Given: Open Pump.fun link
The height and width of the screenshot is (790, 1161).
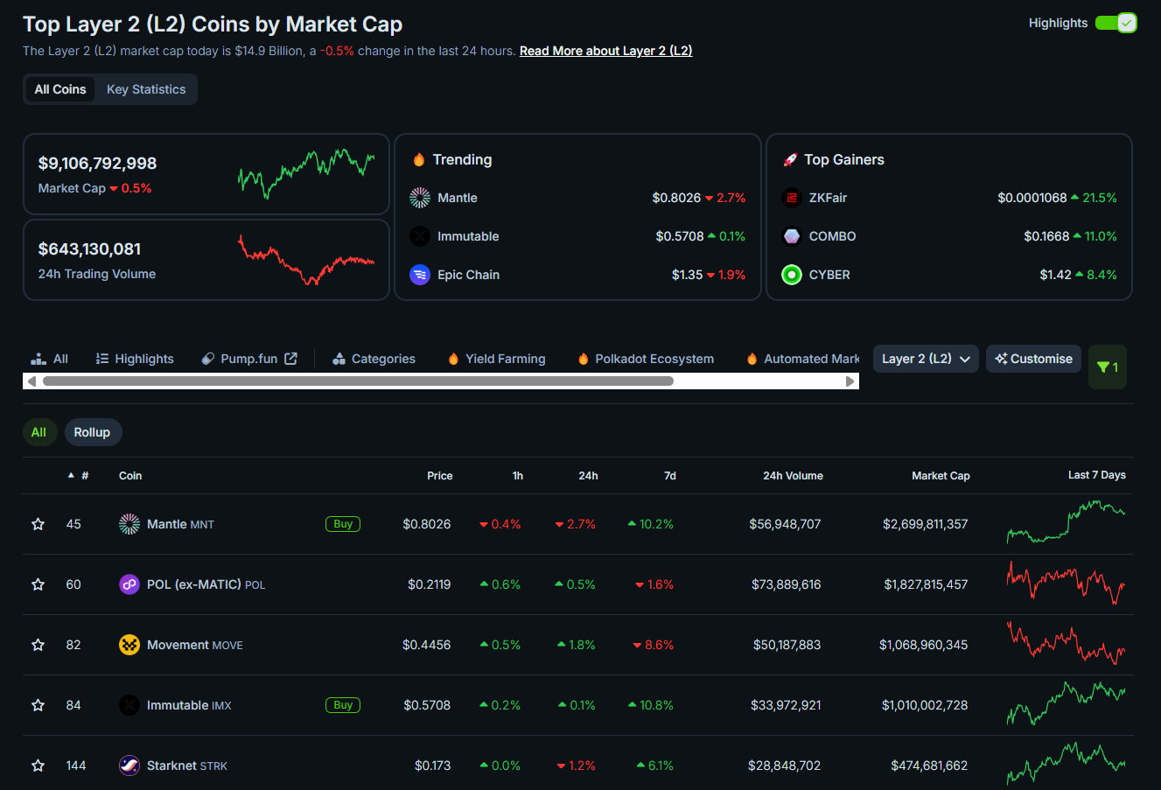Looking at the screenshot, I should coord(249,359).
